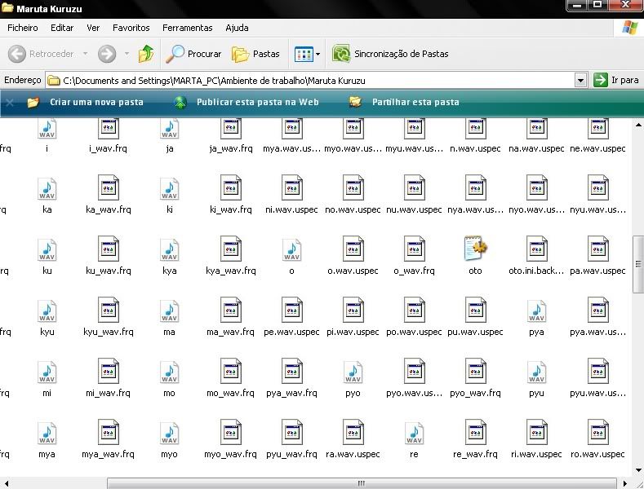644x489 pixels.
Task: Select the ku WAV file icon
Action: pos(47,249)
